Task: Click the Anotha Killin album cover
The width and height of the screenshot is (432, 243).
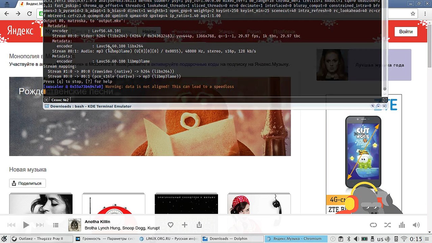Action: point(75,225)
